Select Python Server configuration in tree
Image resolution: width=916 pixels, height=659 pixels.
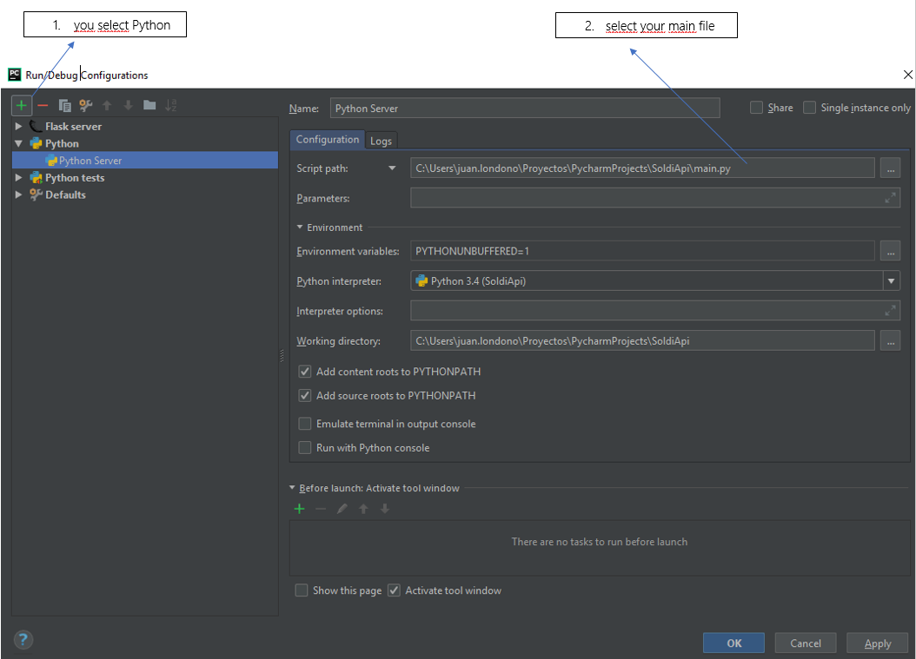pyautogui.click(x=145, y=161)
